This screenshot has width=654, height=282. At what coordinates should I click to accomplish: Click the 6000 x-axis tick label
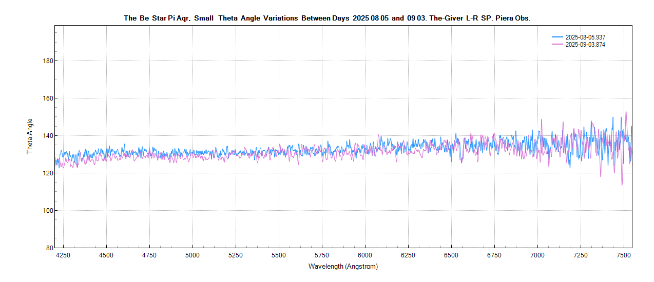[x=365, y=255]
